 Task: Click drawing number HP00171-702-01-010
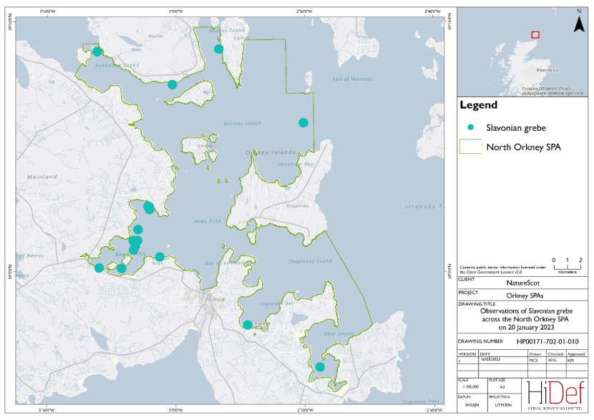[x=547, y=341]
